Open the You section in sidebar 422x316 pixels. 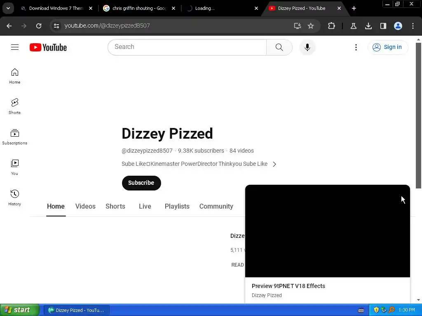point(14,167)
